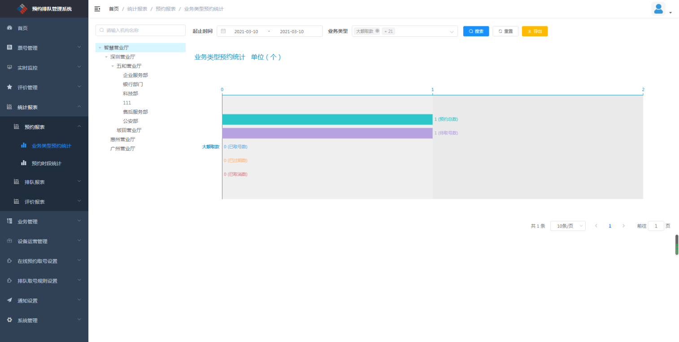
Task: Collapse the 五和营业厅 tree node
Action: coord(113,66)
